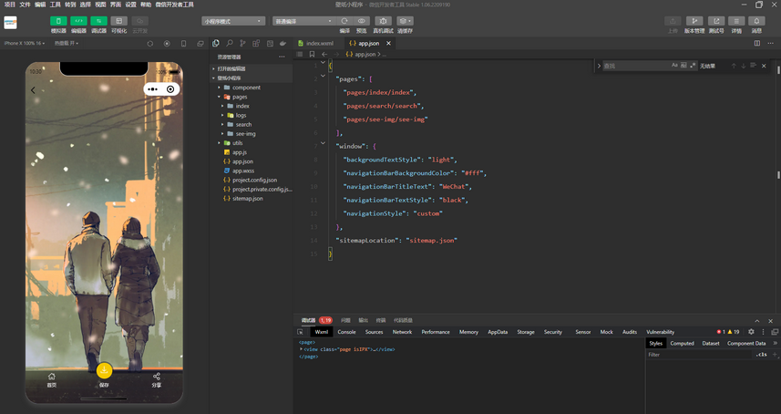Click the 详情 details button
The image size is (781, 414).
pyautogui.click(x=736, y=21)
